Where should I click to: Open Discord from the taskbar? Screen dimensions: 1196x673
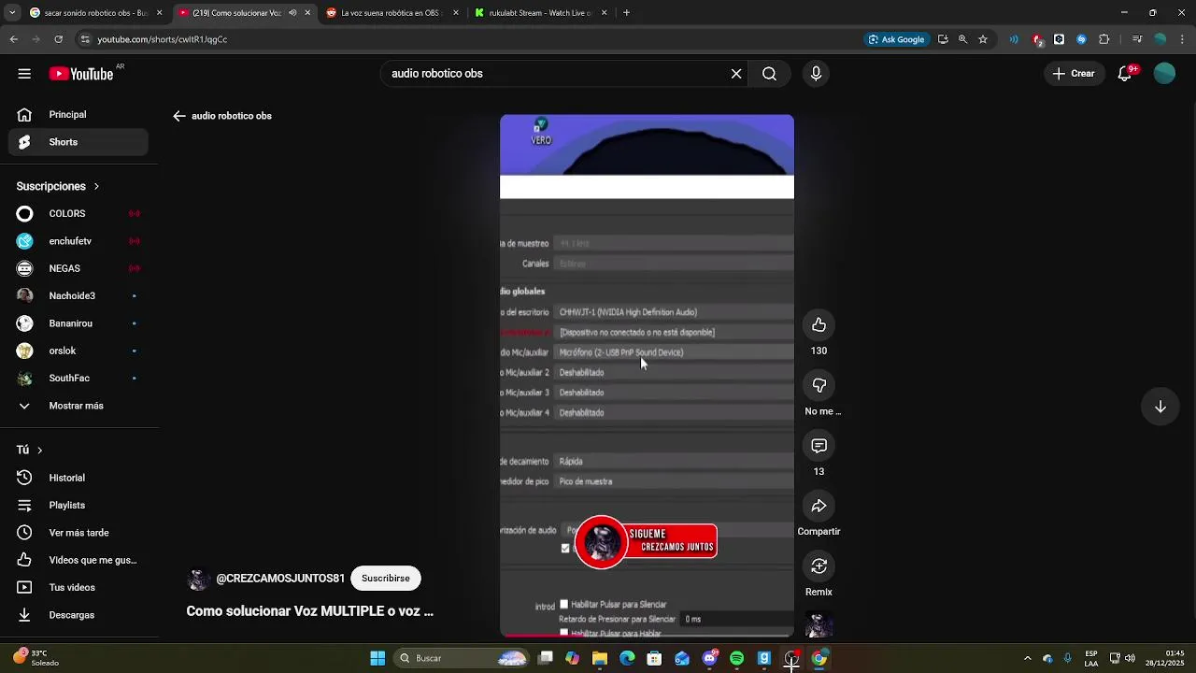coord(710,659)
